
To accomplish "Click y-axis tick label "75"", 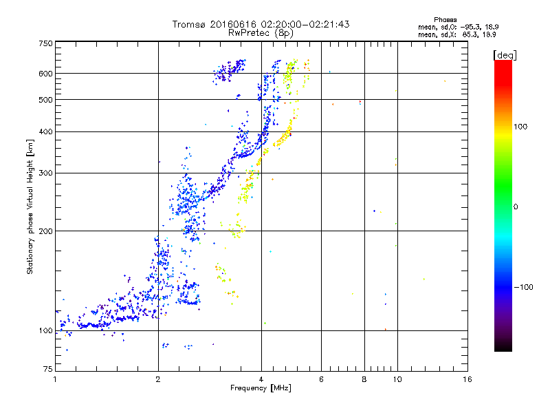I will [x=48, y=369].
